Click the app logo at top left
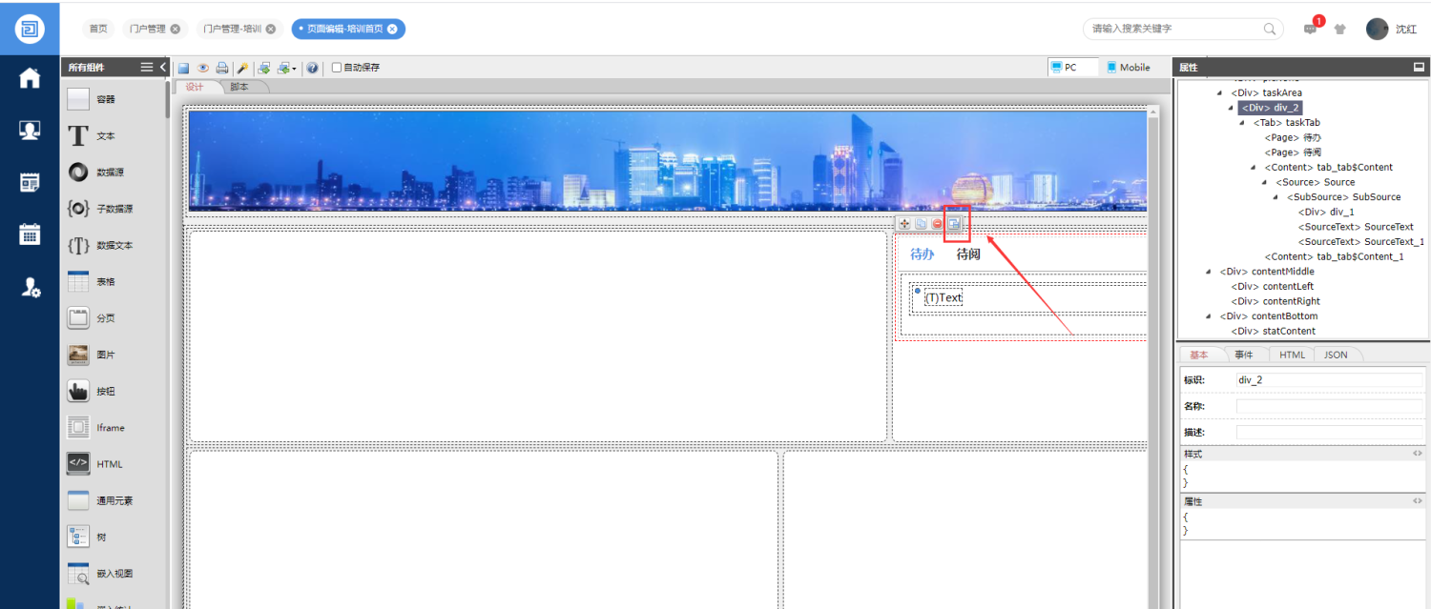Image resolution: width=1431 pixels, height=609 pixels. (x=30, y=29)
